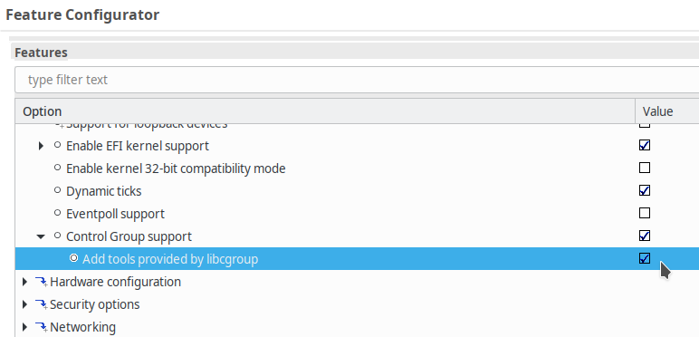The height and width of the screenshot is (337, 699).
Task: Expand the Enable EFI kernel support node
Action: pyautogui.click(x=41, y=146)
